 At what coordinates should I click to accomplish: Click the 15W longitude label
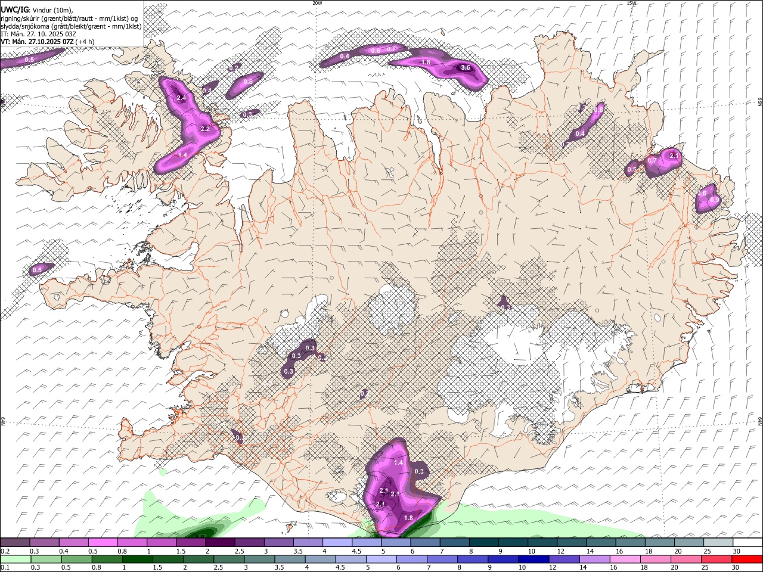[x=631, y=3]
